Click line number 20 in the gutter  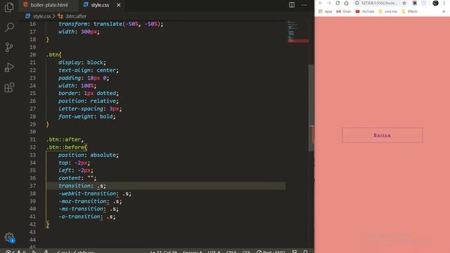pos(33,55)
